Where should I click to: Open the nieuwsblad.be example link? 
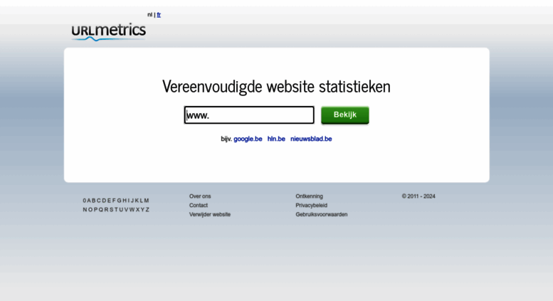pos(311,139)
